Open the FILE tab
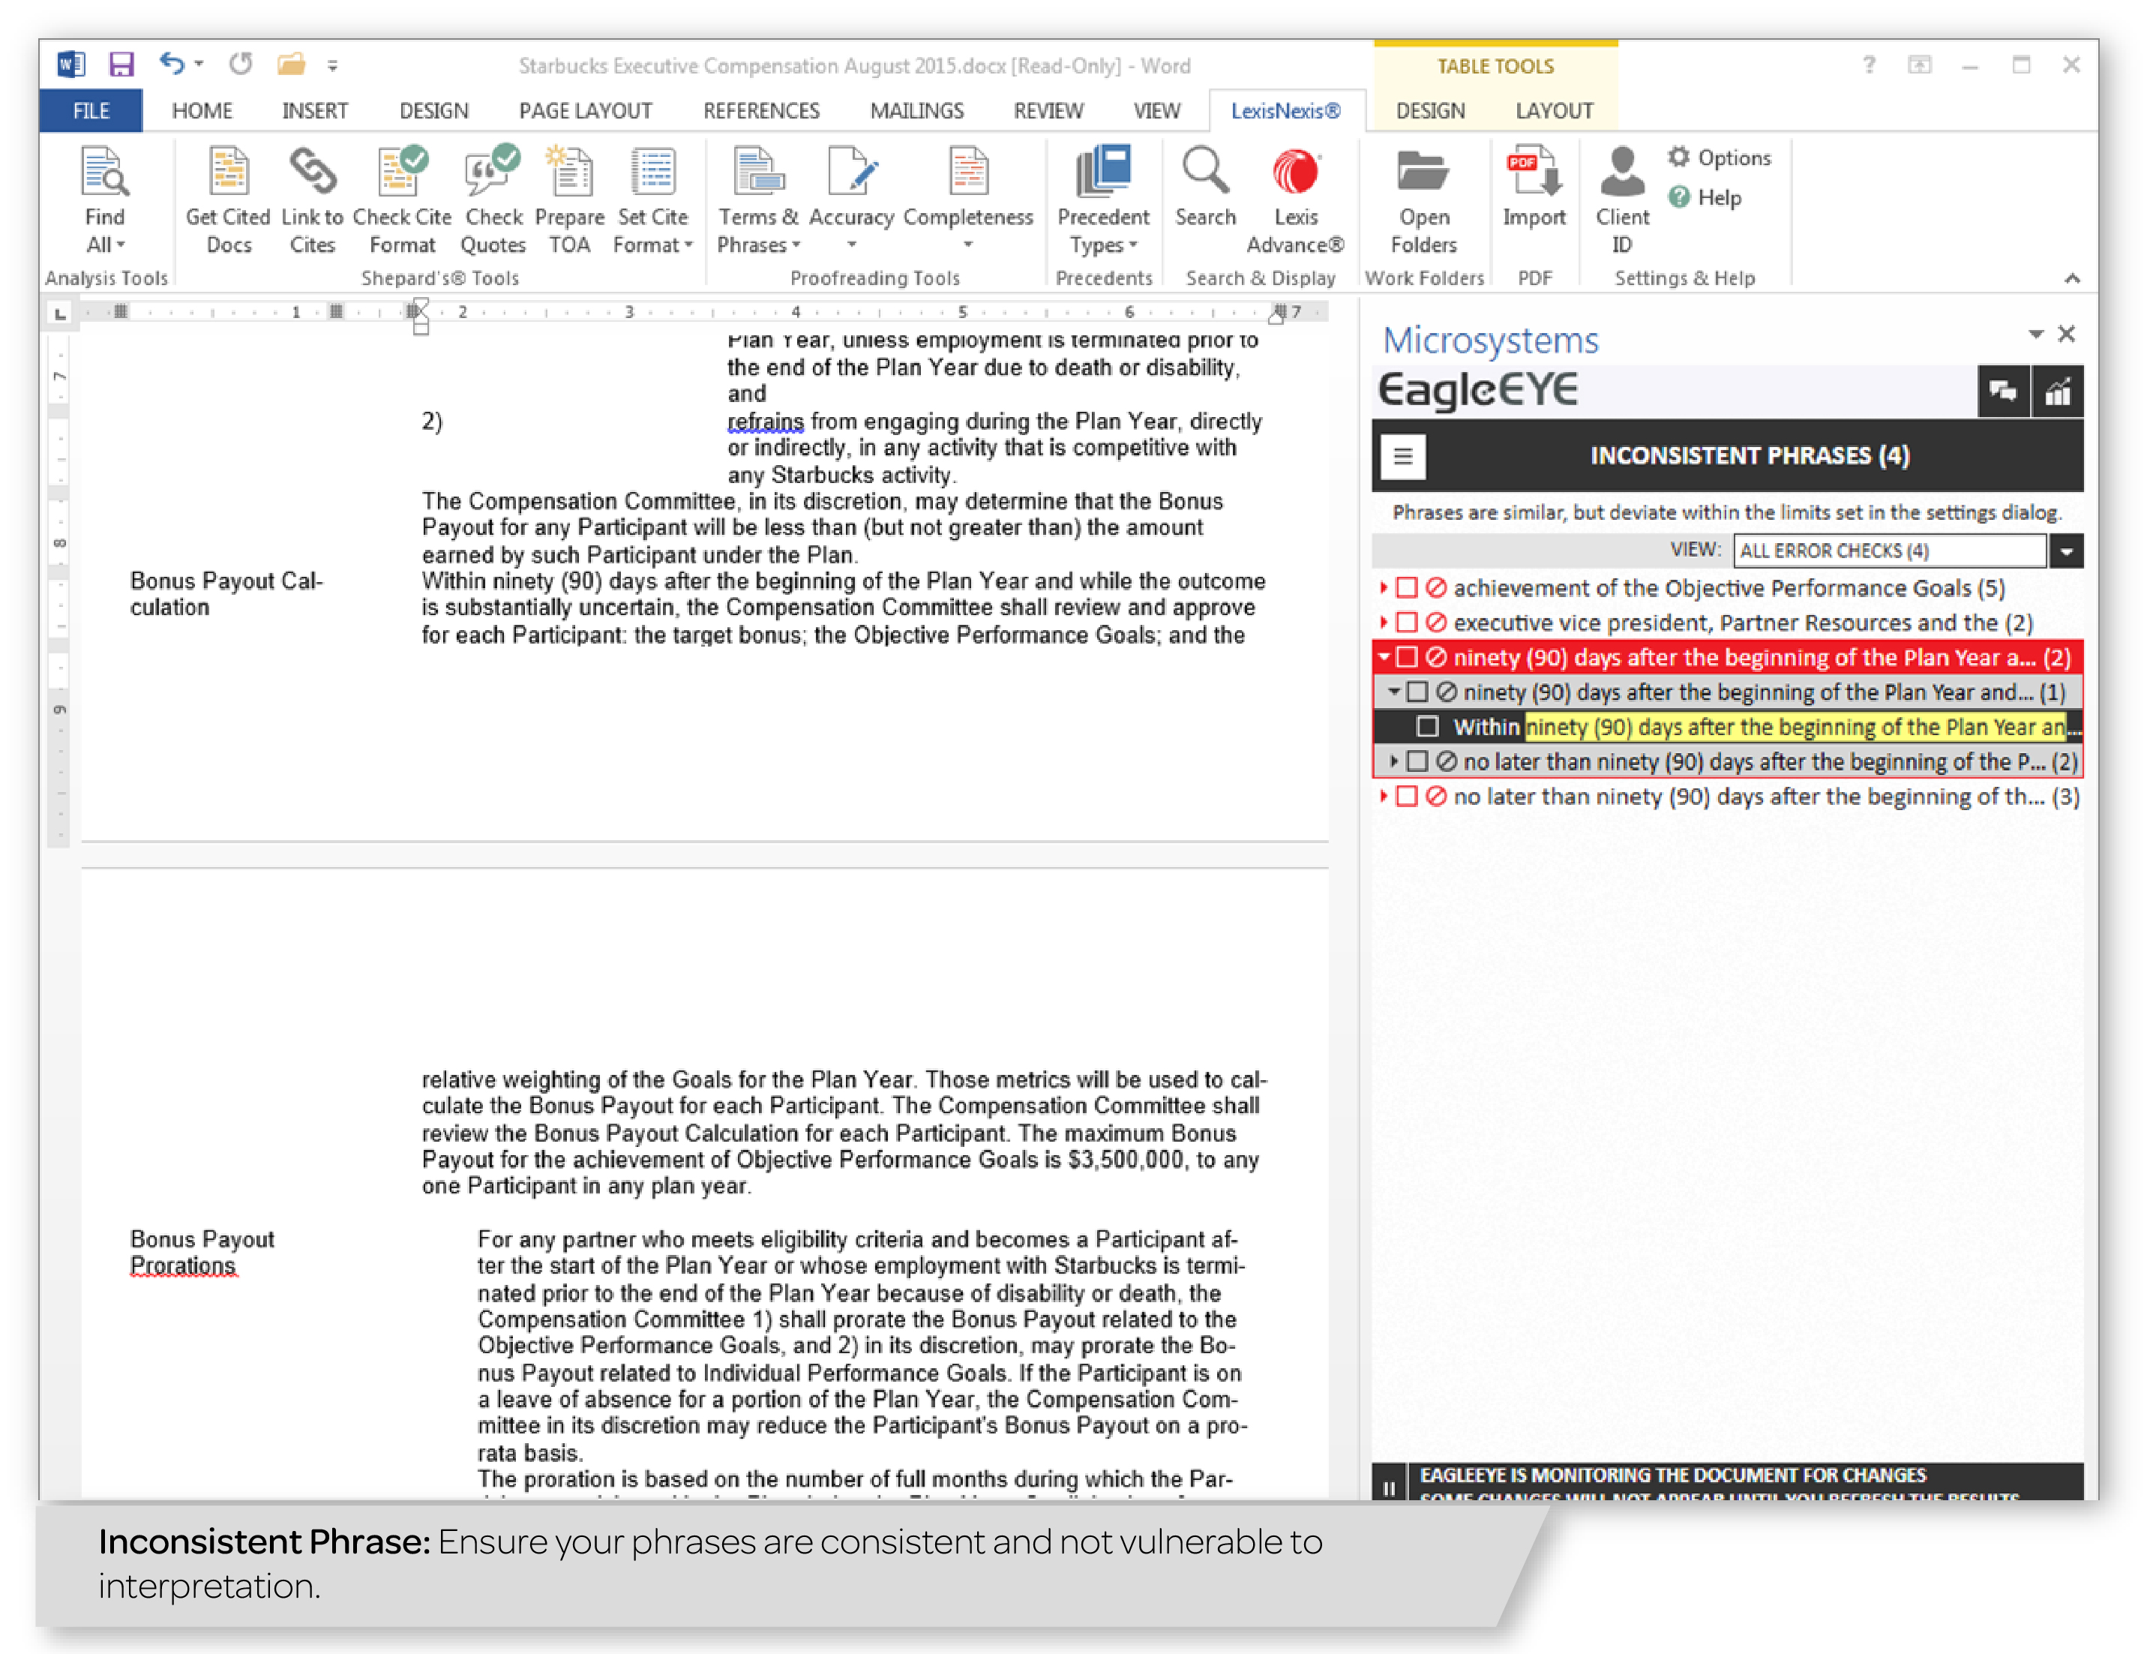2150x1654 pixels. [91, 110]
